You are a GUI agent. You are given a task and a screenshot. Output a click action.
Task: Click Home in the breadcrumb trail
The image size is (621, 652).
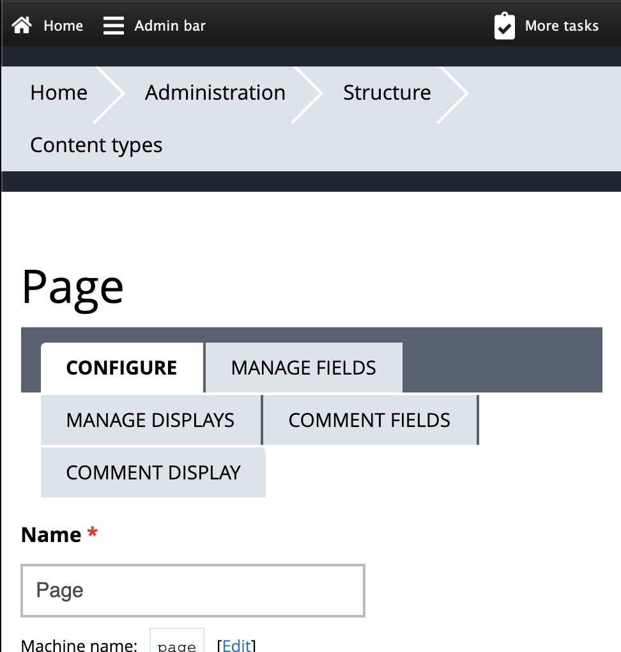(58, 93)
